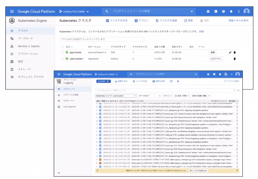
Task: Open the gift icon in the Logging window header
Action: [x=208, y=74]
